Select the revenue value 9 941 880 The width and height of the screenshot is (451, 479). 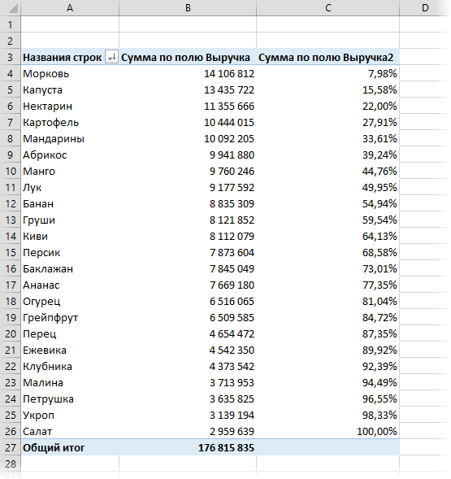188,155
